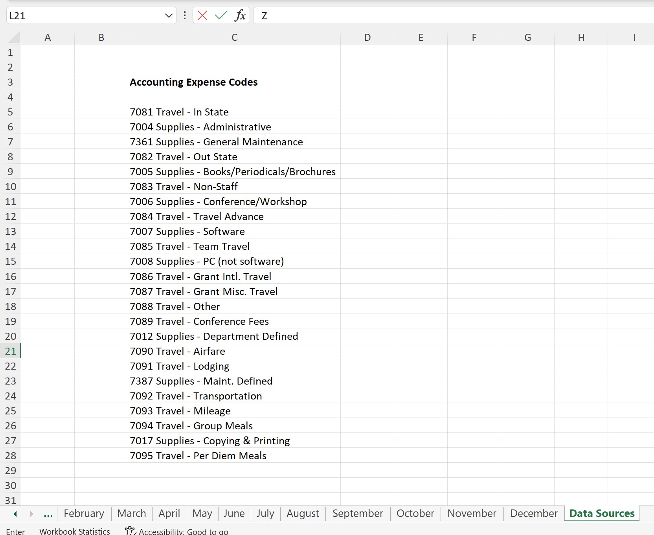654x535 pixels.
Task: Expand hidden sheet tabs via the ellipsis
Action: pyautogui.click(x=48, y=514)
